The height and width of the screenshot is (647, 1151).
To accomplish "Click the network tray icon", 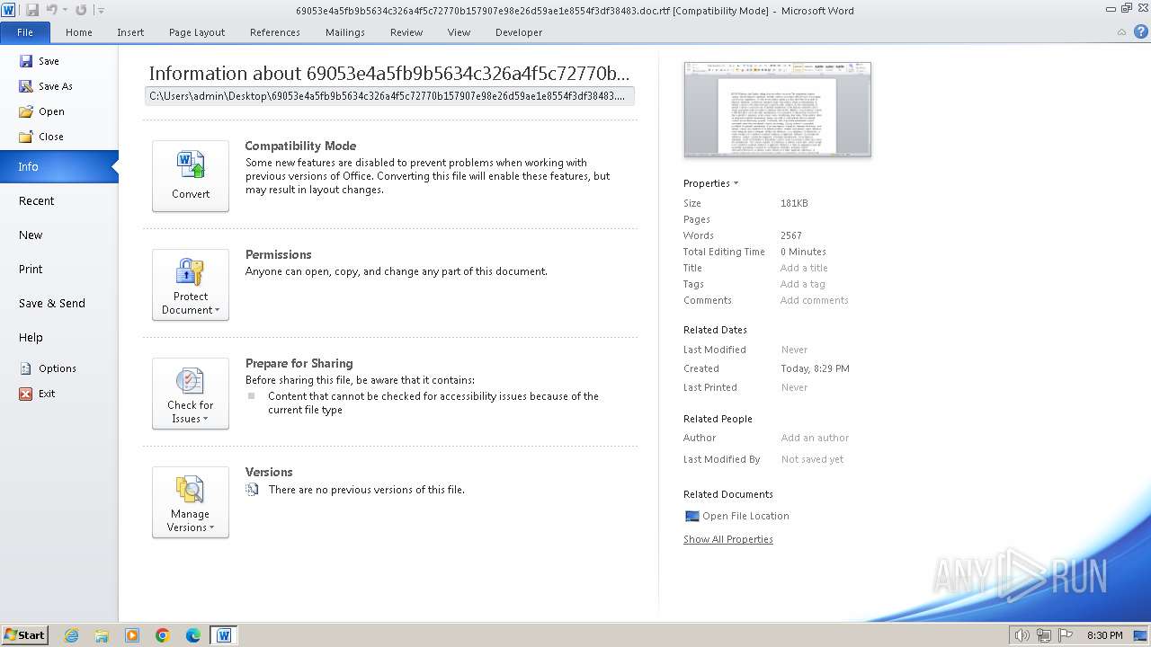I will pos(1044,635).
